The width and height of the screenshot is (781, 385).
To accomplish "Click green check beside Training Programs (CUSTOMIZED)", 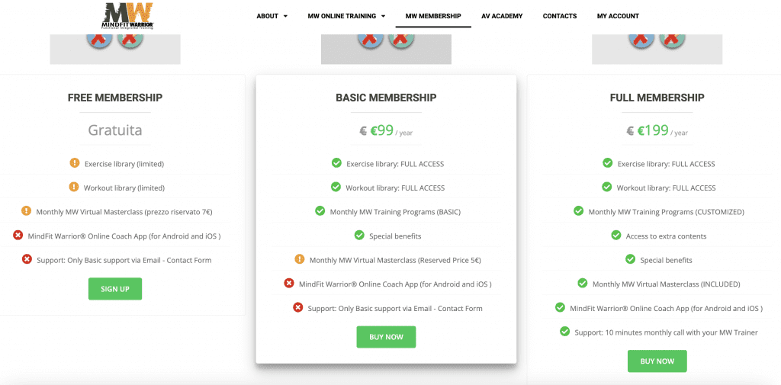I will tap(578, 210).
